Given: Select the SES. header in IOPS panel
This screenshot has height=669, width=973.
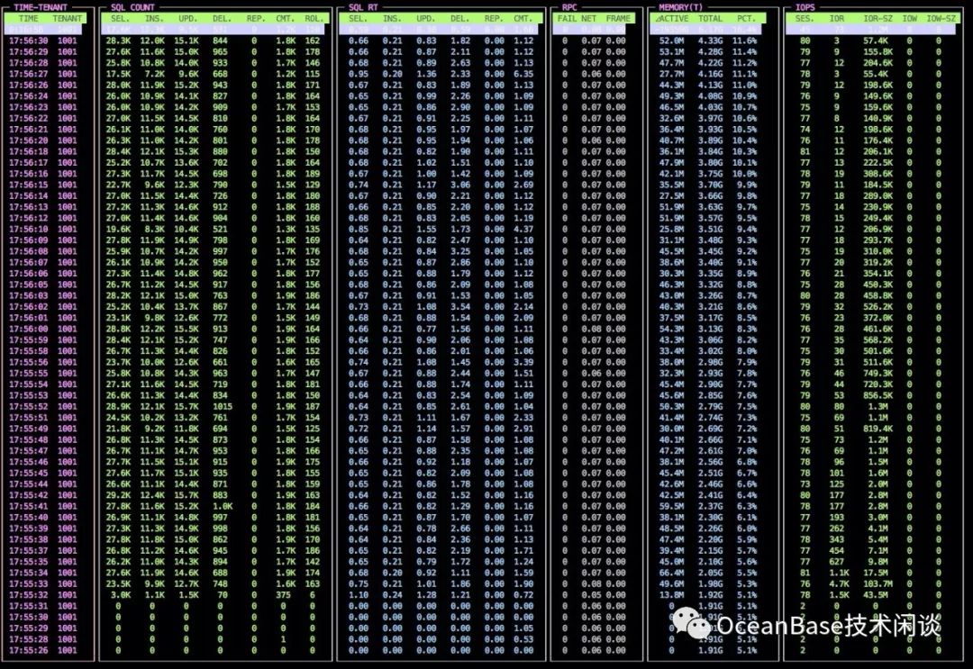Looking at the screenshot, I should point(805,19).
